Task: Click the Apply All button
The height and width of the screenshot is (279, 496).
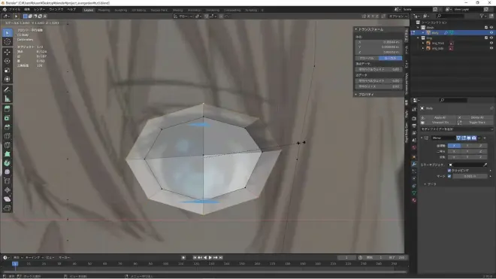Action: coord(437,117)
